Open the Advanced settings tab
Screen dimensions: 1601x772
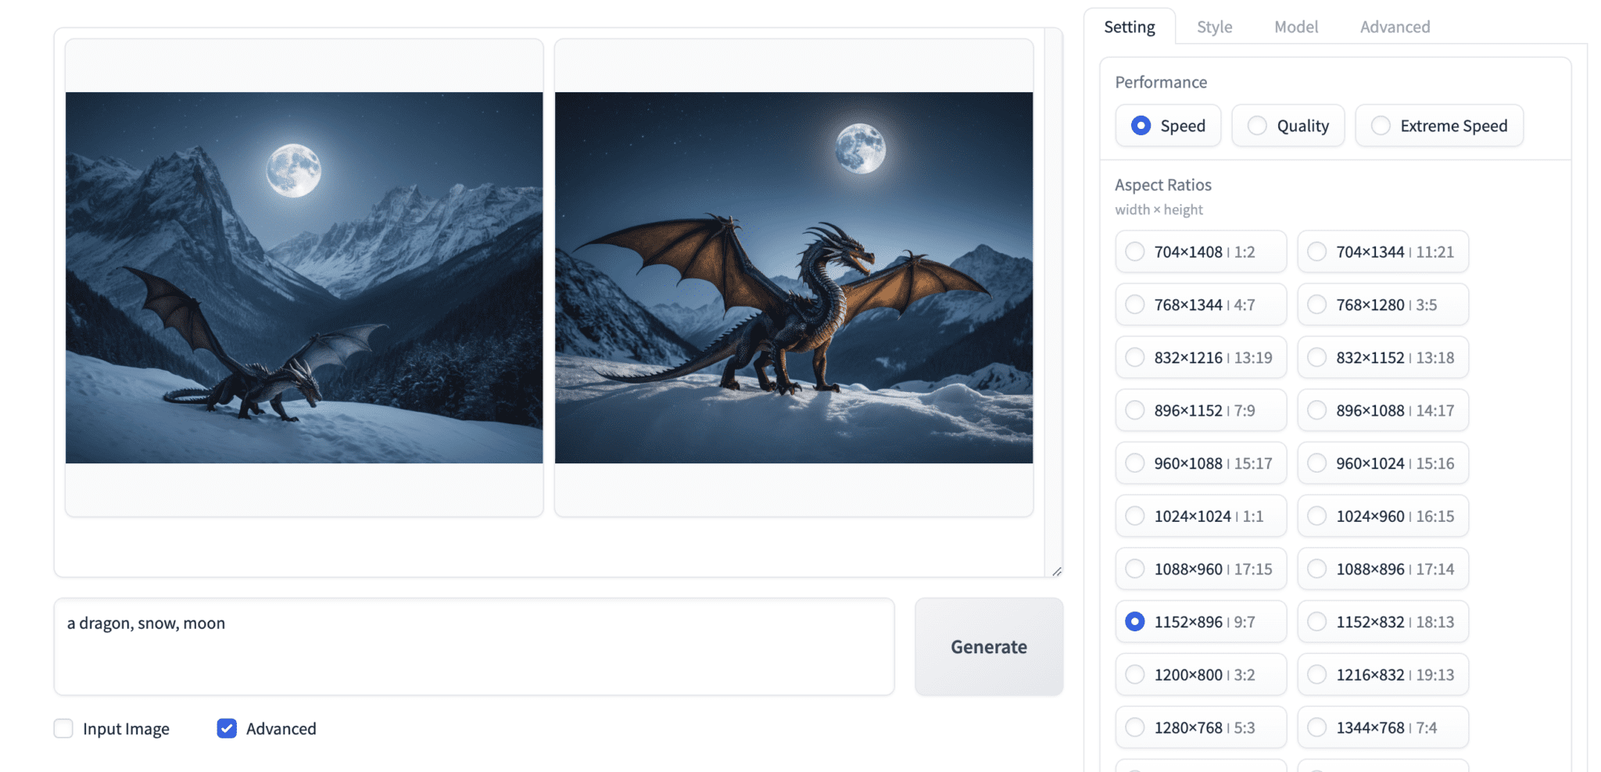pyautogui.click(x=1395, y=27)
